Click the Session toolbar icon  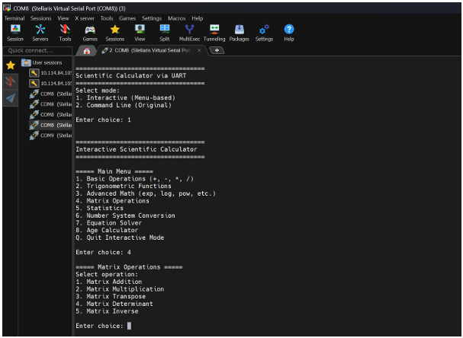pyautogui.click(x=15, y=31)
